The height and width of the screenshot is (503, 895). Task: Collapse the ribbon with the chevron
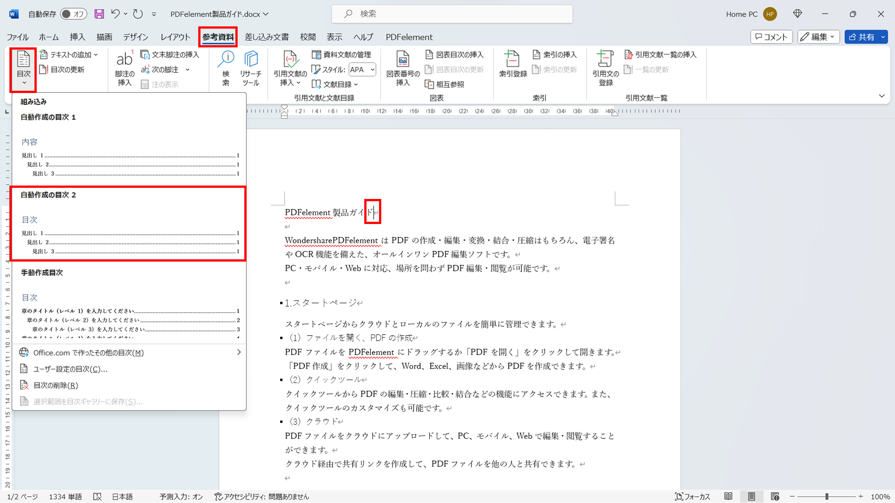(882, 96)
